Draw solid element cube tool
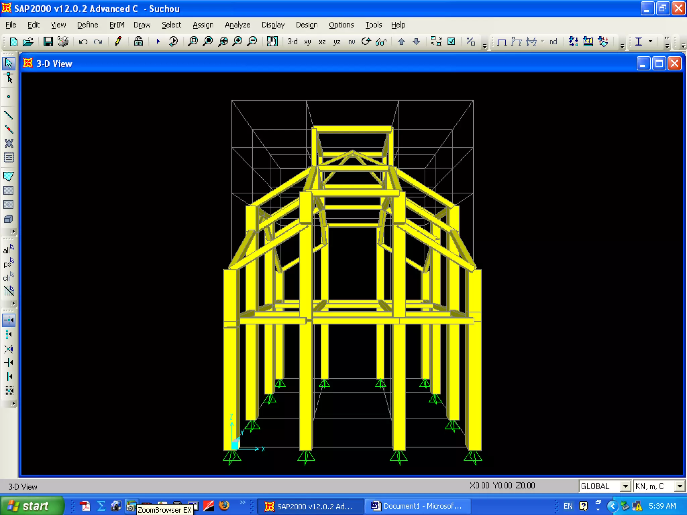The width and height of the screenshot is (687, 515). tap(9, 219)
